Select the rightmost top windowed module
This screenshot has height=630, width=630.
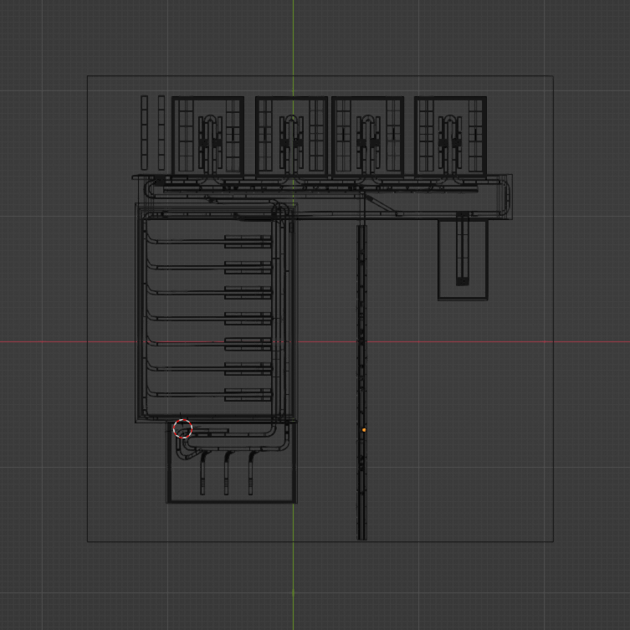tap(451, 136)
